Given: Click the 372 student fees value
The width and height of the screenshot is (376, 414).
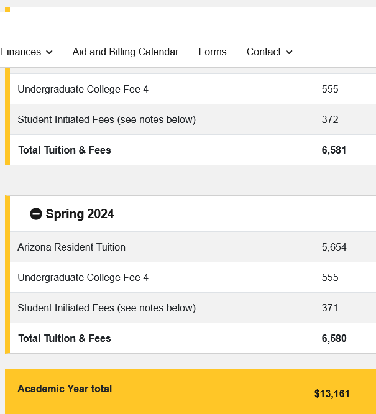Looking at the screenshot, I should (x=330, y=119).
